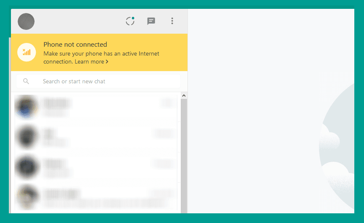Click the second chat's contact avatar

[27, 137]
